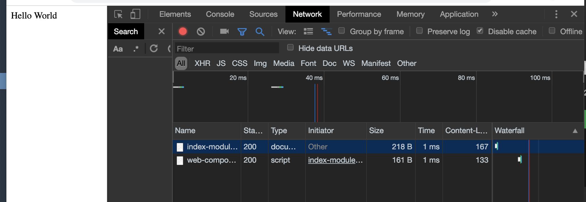The height and width of the screenshot is (202, 586).
Task: Sort by the Time column header
Action: tap(429, 131)
